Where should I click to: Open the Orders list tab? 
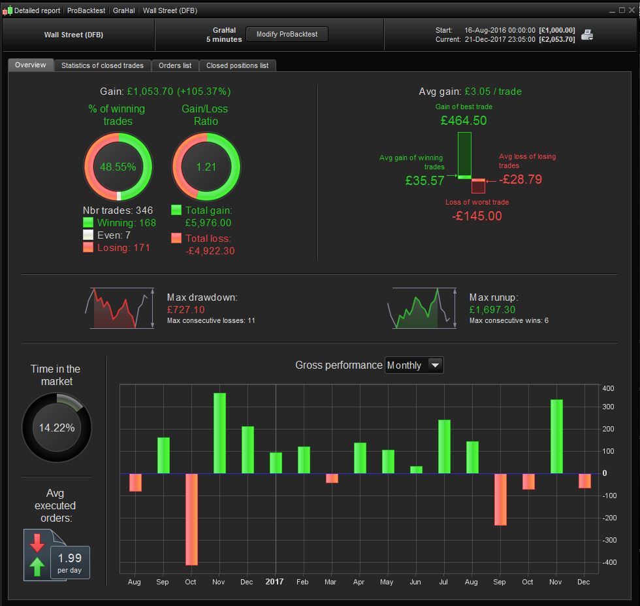tap(175, 65)
